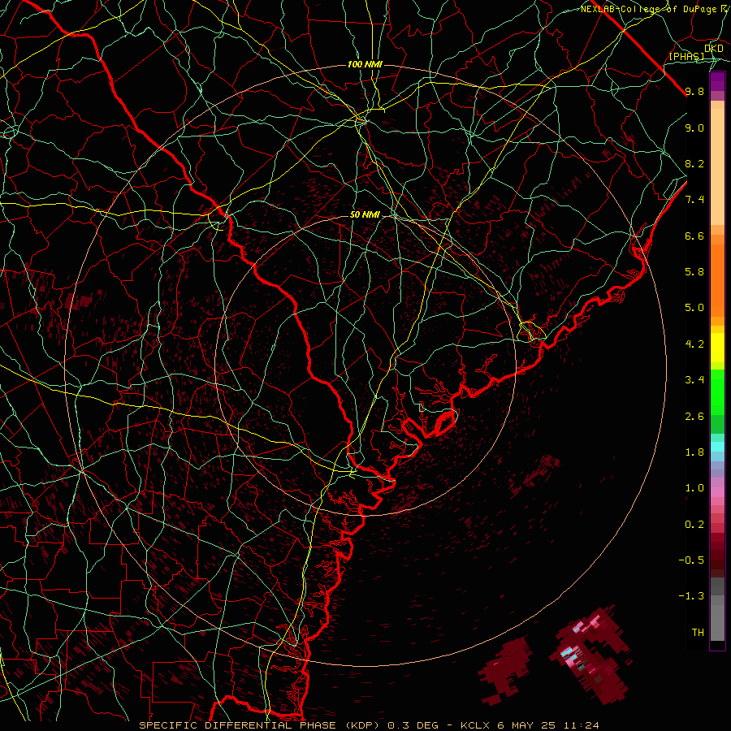Click the "[PHAS]" units label
This screenshot has height=731, width=731.
(x=686, y=56)
